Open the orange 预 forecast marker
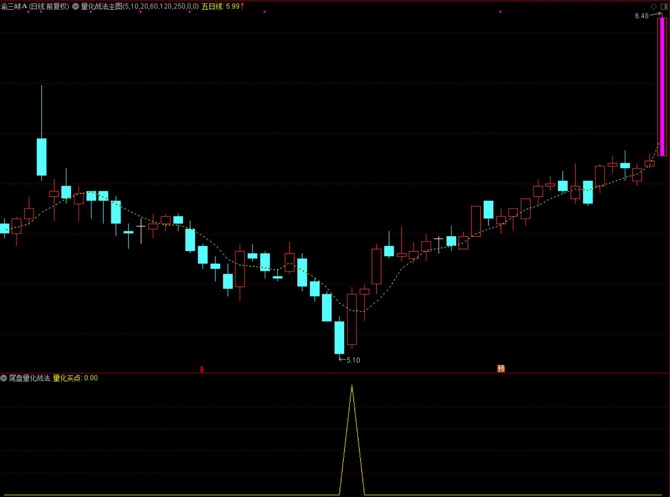The height and width of the screenshot is (497, 670). coord(501,369)
